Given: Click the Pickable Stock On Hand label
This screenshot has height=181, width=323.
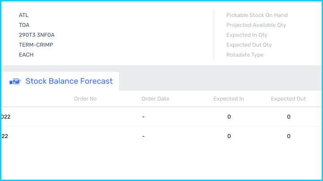Looking at the screenshot, I should 257,15.
